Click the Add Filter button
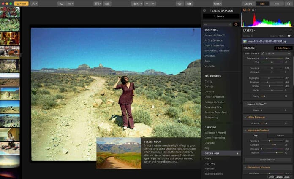The image size is (294, 179). [x=283, y=48]
